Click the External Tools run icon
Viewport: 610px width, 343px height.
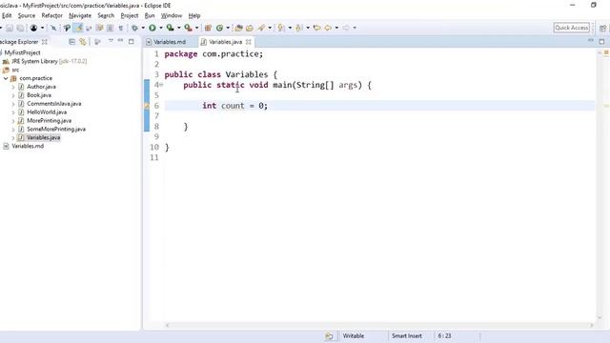tap(188, 28)
